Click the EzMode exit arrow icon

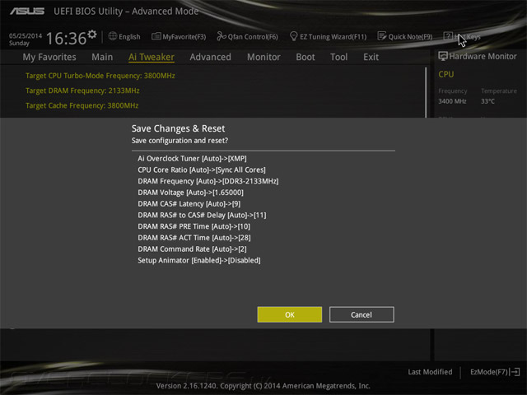(x=515, y=372)
